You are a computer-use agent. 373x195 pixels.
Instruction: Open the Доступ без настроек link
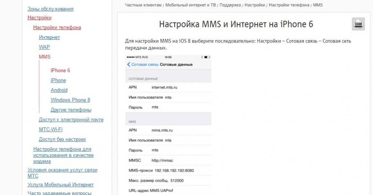click(x=62, y=139)
